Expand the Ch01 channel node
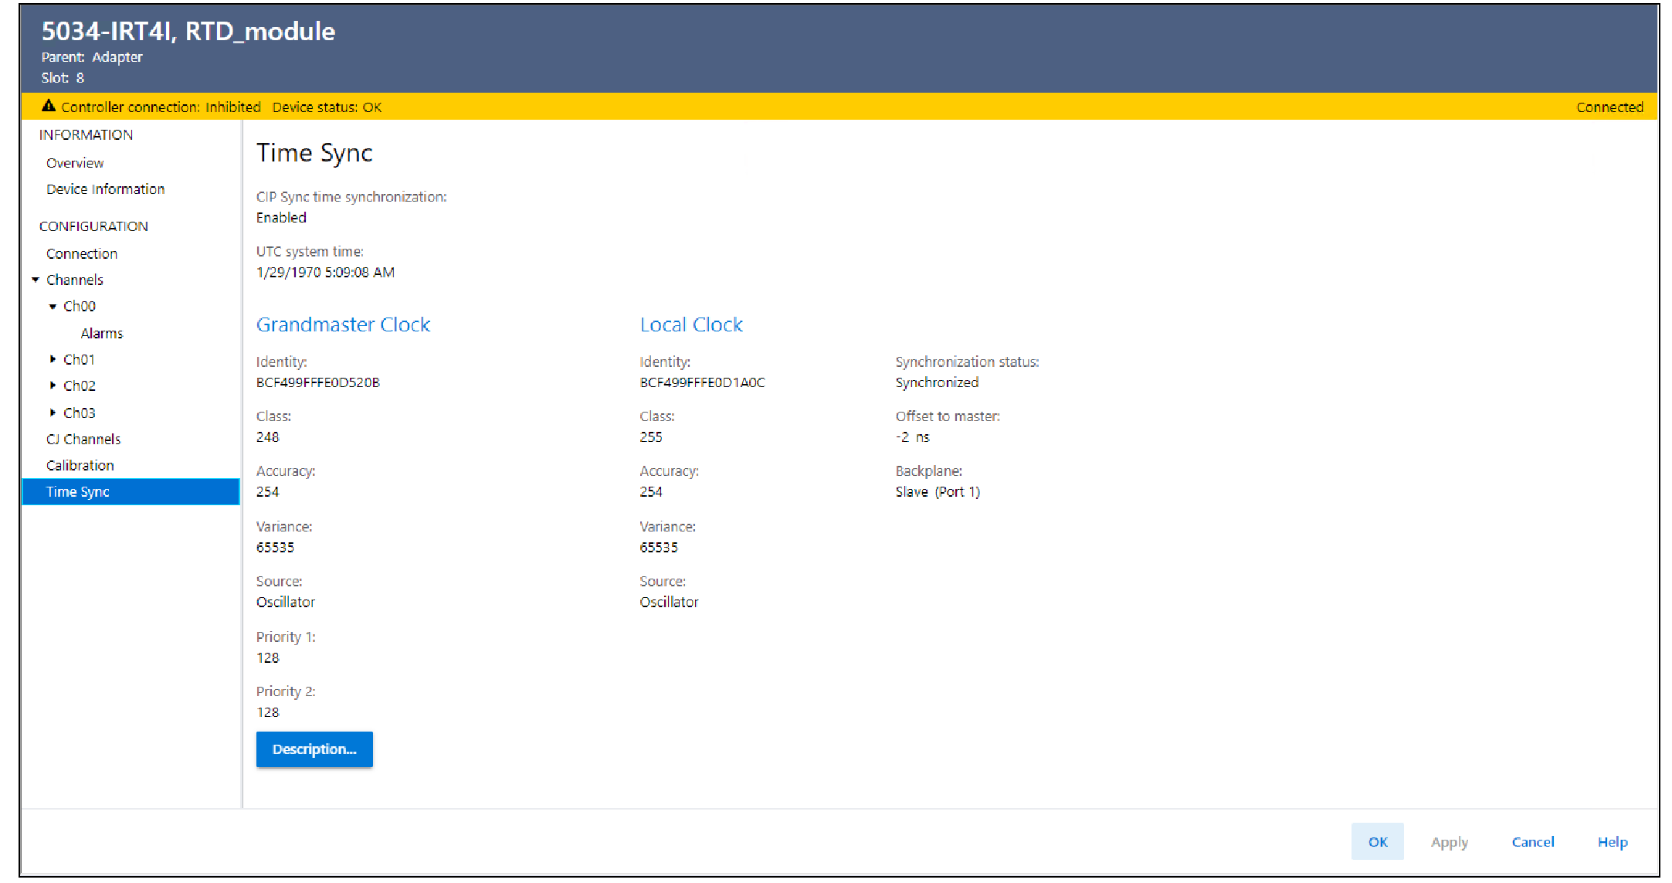This screenshot has height=883, width=1672. pyautogui.click(x=53, y=359)
